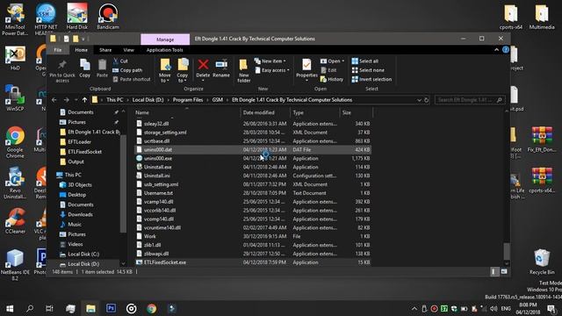Click Select all
This screenshot has height=316, width=562.
click(365, 61)
